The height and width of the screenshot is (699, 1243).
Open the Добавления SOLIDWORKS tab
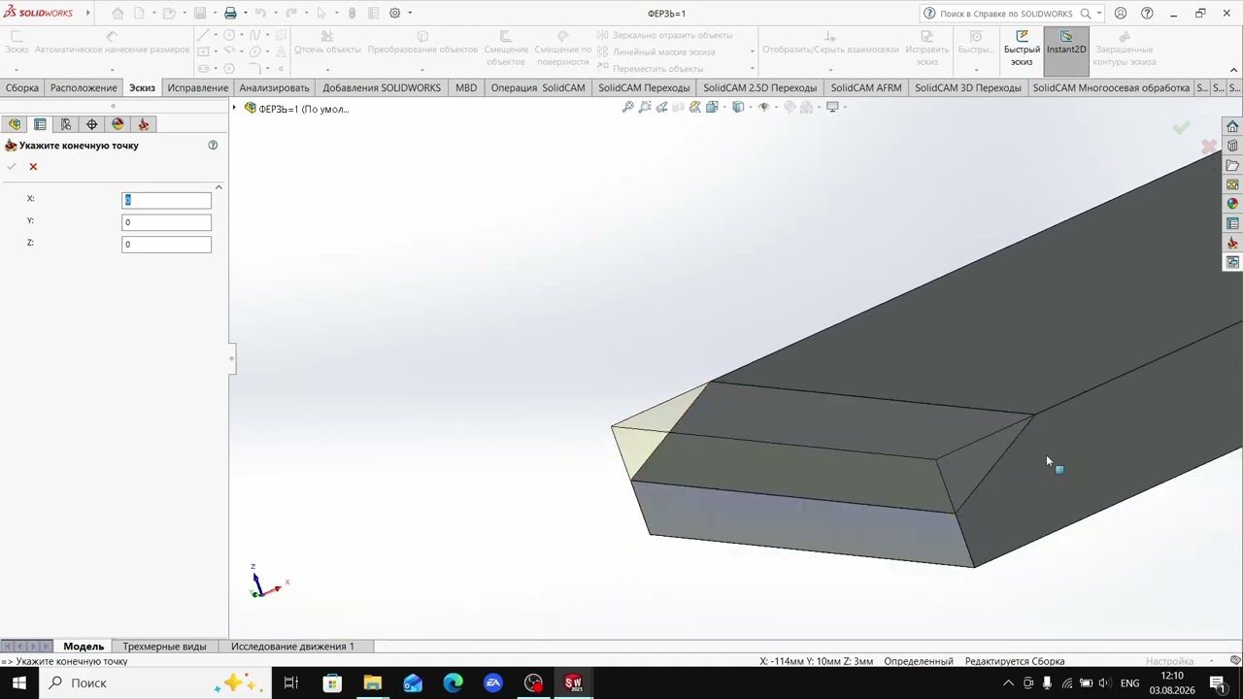[x=382, y=87]
